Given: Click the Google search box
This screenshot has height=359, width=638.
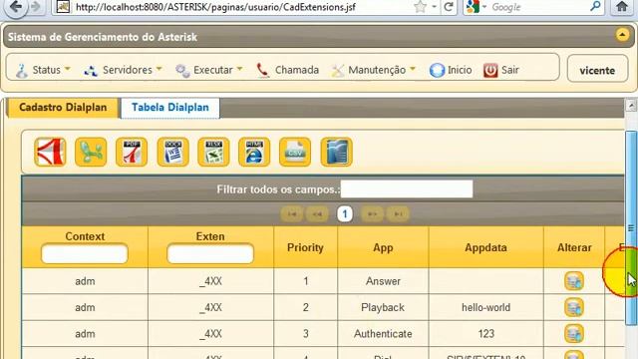Looking at the screenshot, I should [x=538, y=7].
